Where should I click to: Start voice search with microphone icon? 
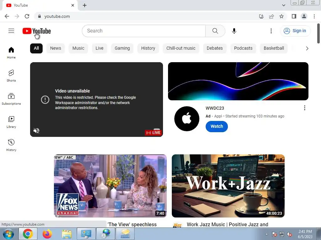coord(234,31)
